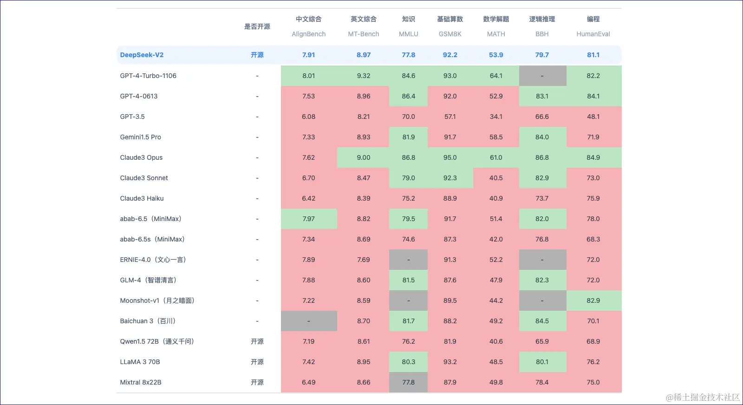
Task: Select the HumanEval column header
Action: pos(593,34)
